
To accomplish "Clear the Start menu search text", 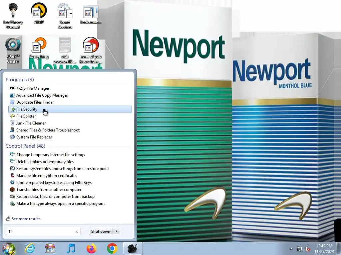I will (77, 231).
